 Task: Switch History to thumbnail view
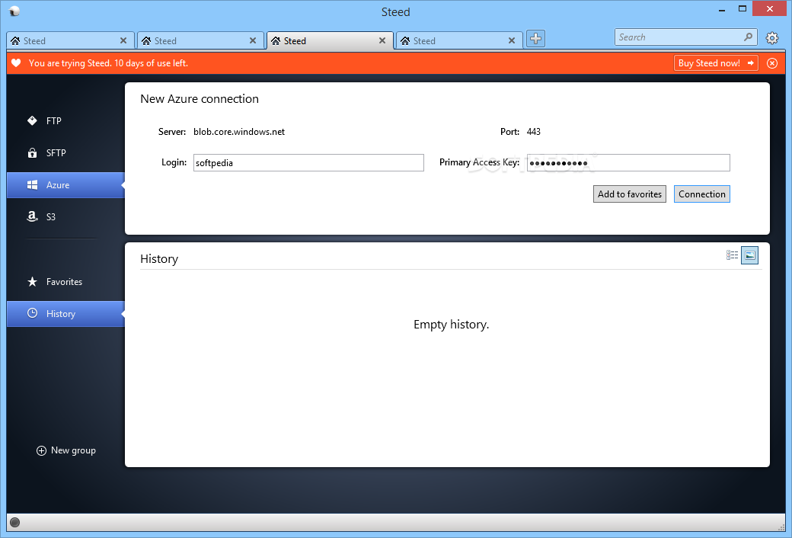749,255
